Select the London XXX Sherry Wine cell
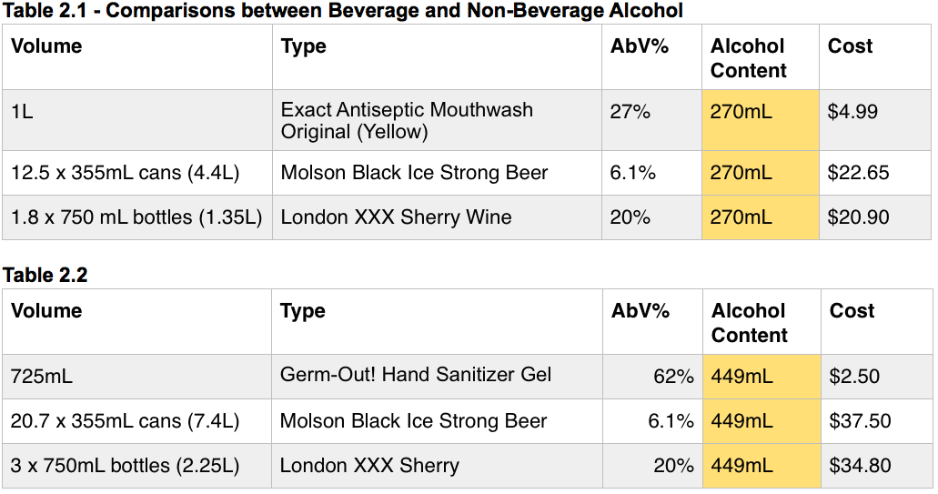 396,217
